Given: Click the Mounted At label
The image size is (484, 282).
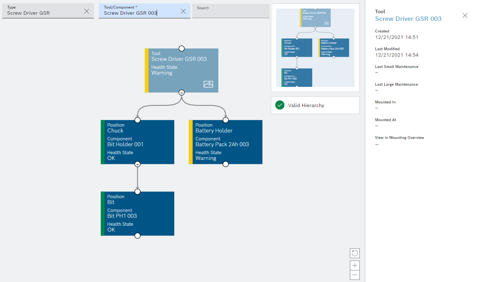Looking at the screenshot, I should (x=385, y=120).
